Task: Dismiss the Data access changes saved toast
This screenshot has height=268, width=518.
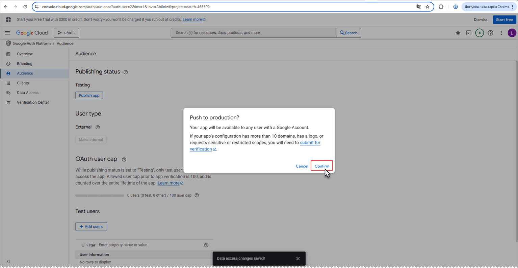Action: (298, 259)
